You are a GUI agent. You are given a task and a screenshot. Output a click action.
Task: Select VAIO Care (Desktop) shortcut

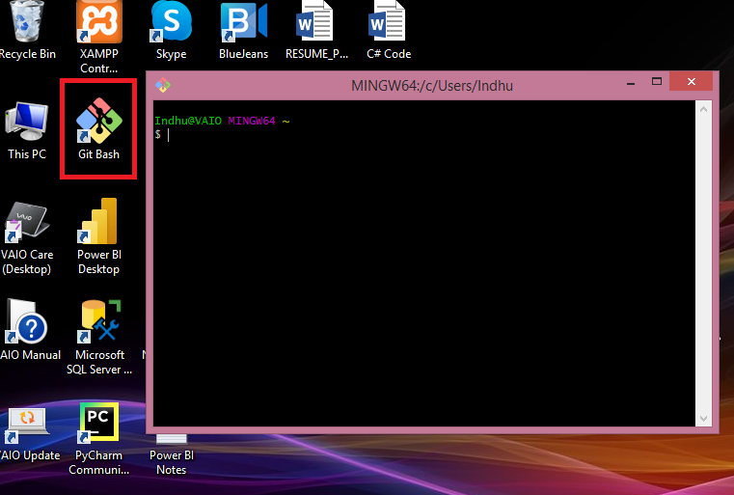click(27, 238)
